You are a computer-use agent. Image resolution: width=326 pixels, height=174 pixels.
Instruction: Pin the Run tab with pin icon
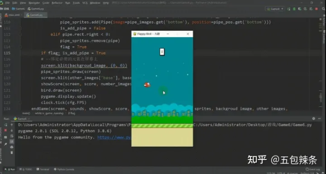pyautogui.click(x=5, y=144)
